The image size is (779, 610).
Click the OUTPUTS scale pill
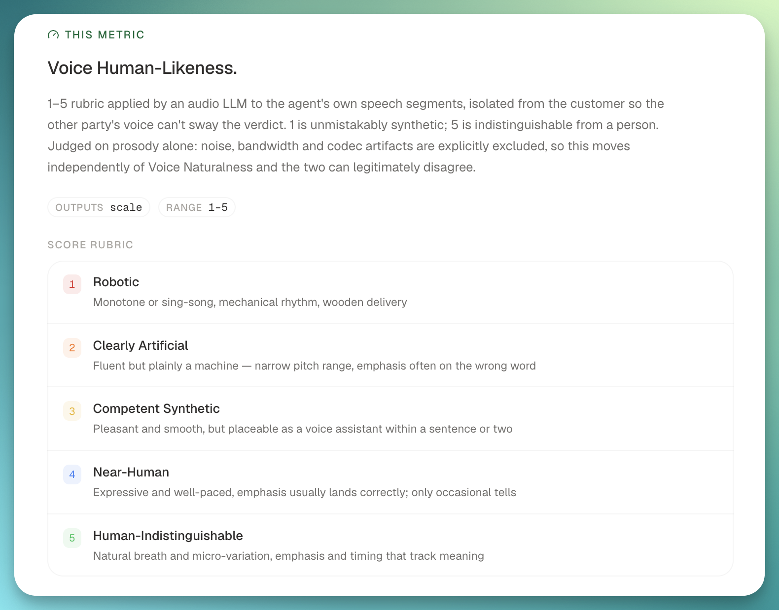click(99, 207)
